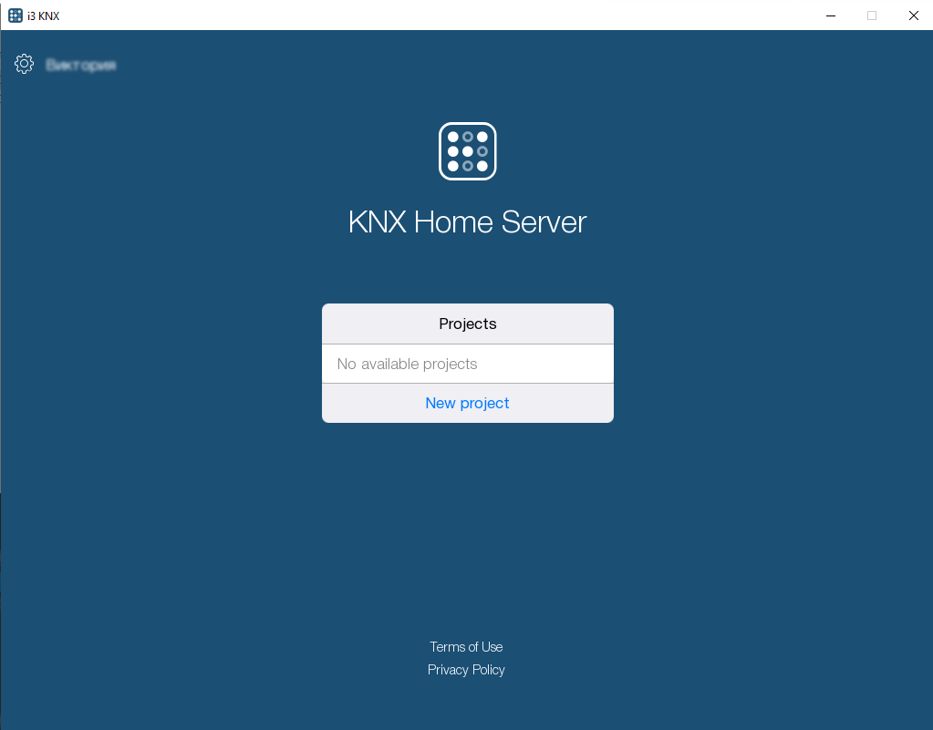The height and width of the screenshot is (730, 933).
Task: Click the rounded square KNX icon
Action: [467, 150]
